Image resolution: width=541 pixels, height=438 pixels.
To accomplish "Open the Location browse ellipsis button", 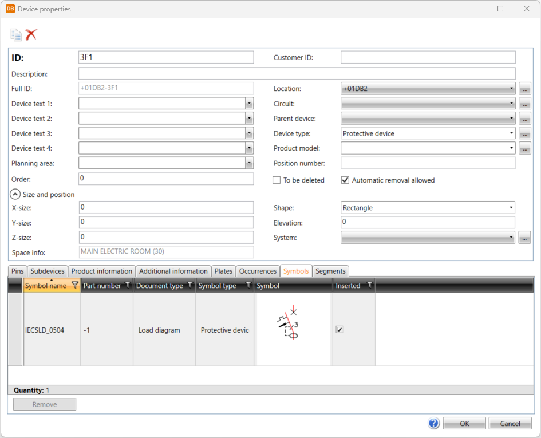I will pyautogui.click(x=524, y=89).
